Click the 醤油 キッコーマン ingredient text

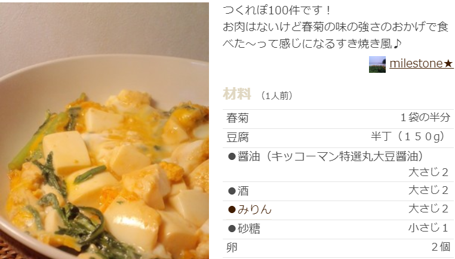[331, 156]
